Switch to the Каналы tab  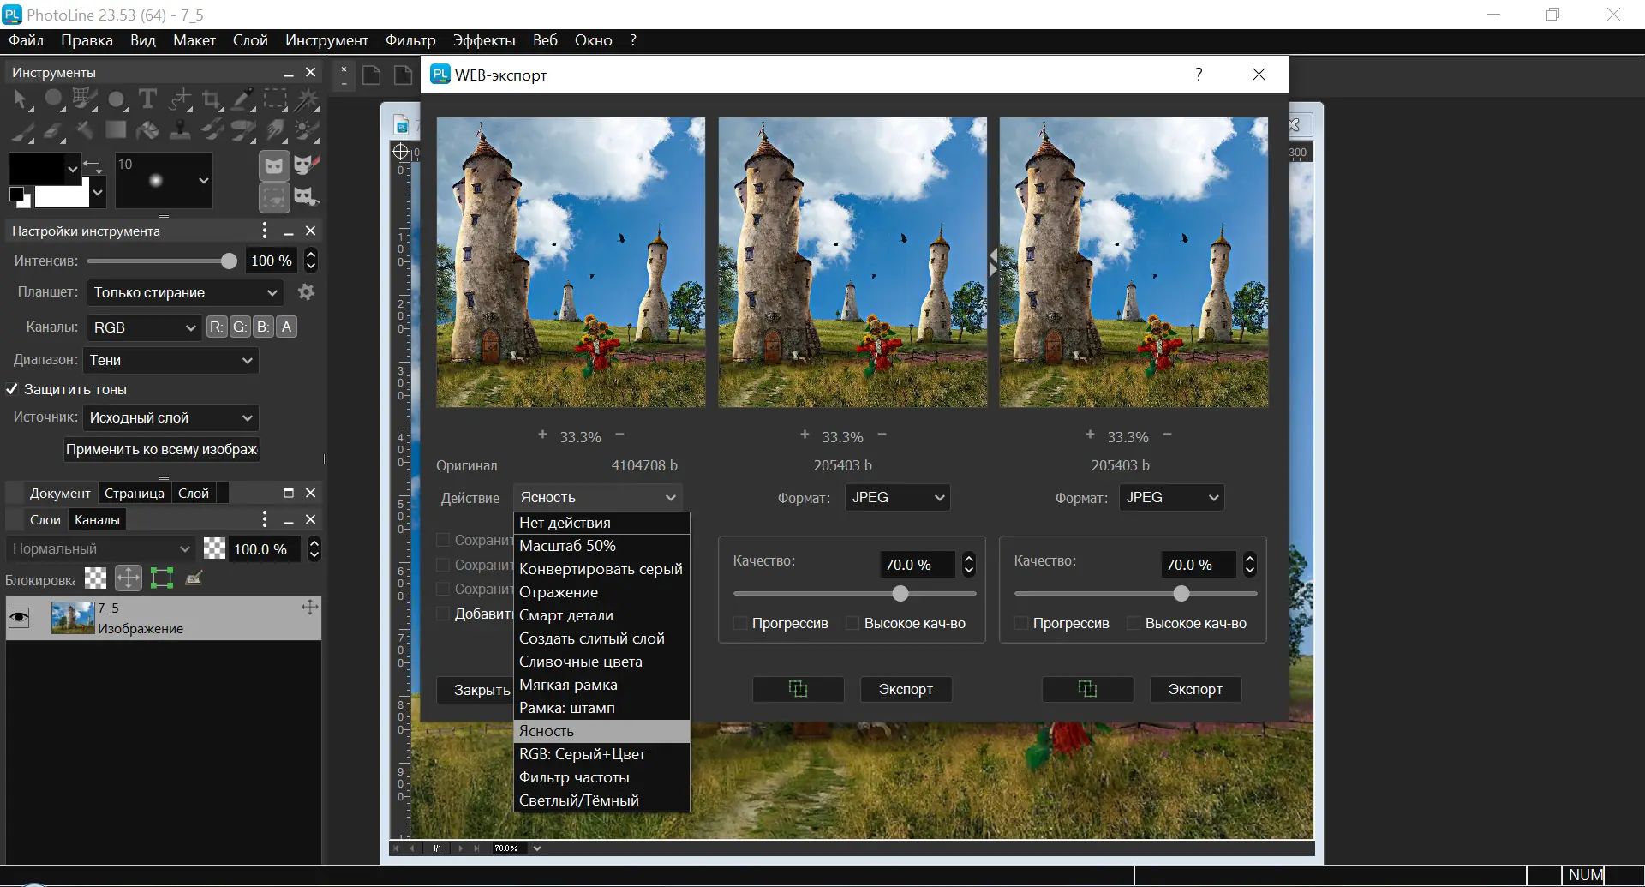pyautogui.click(x=97, y=519)
